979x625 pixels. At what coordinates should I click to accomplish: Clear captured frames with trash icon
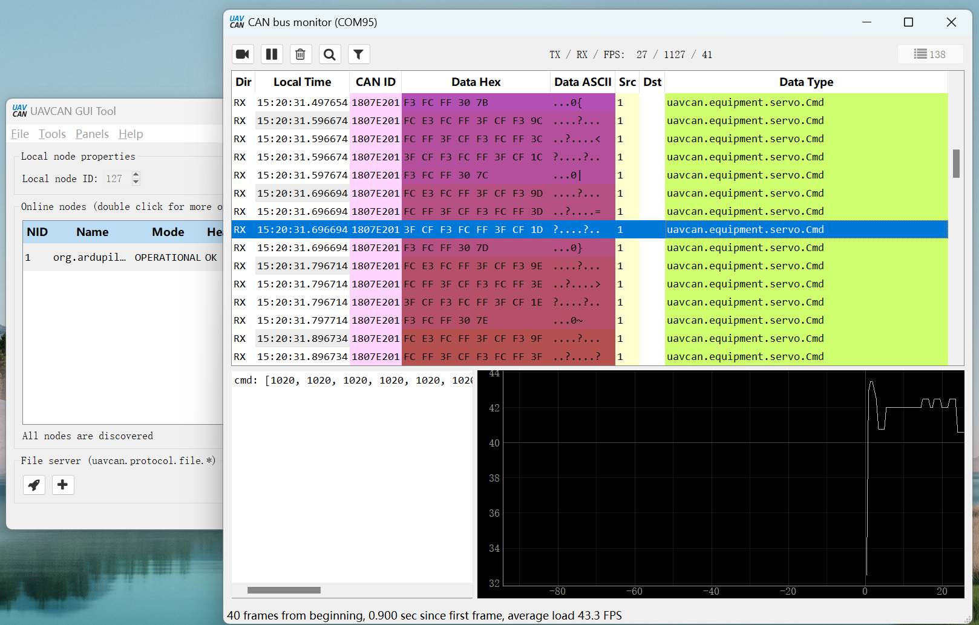pos(300,54)
